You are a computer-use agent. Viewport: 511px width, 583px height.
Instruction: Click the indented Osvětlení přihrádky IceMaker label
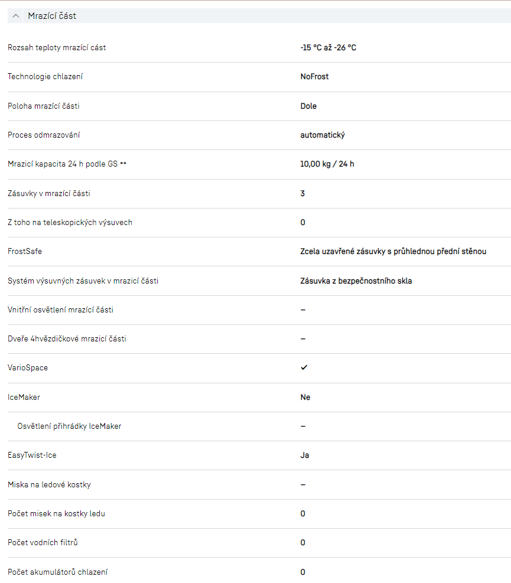[69, 426]
